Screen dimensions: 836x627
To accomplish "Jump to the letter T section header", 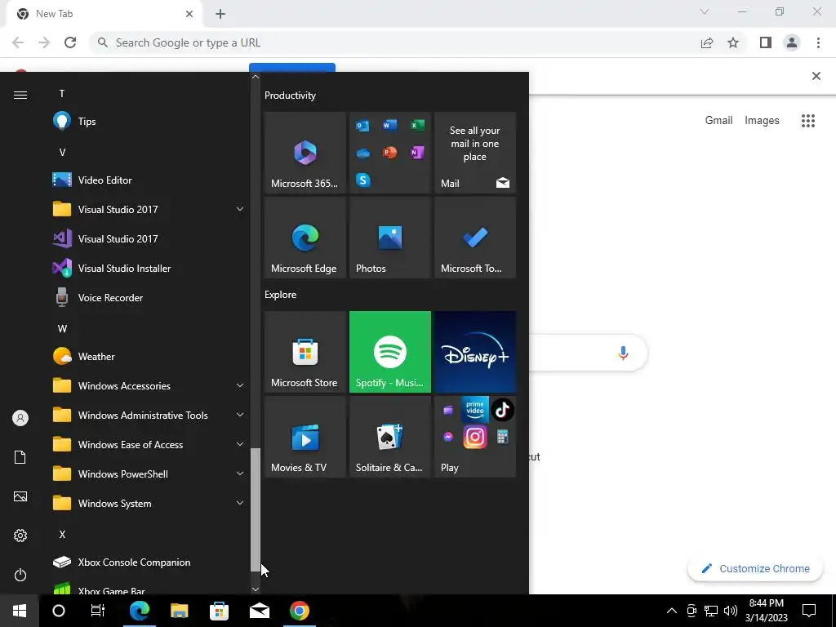I will click(x=62, y=94).
